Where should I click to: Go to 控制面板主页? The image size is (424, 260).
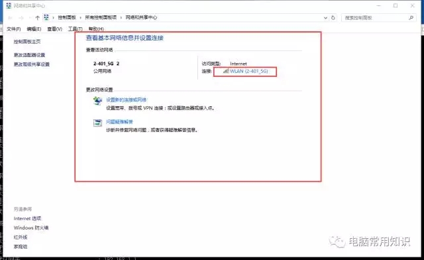27,41
